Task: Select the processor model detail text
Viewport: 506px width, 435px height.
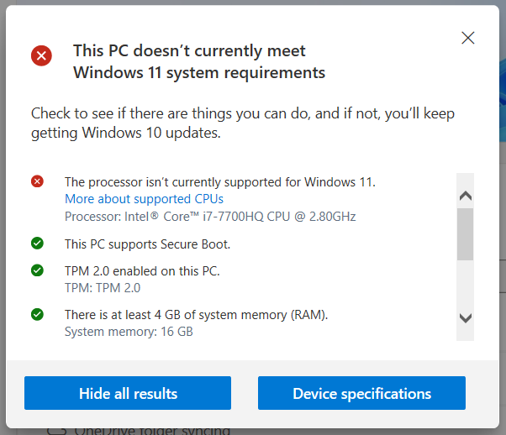Action: coord(210,217)
